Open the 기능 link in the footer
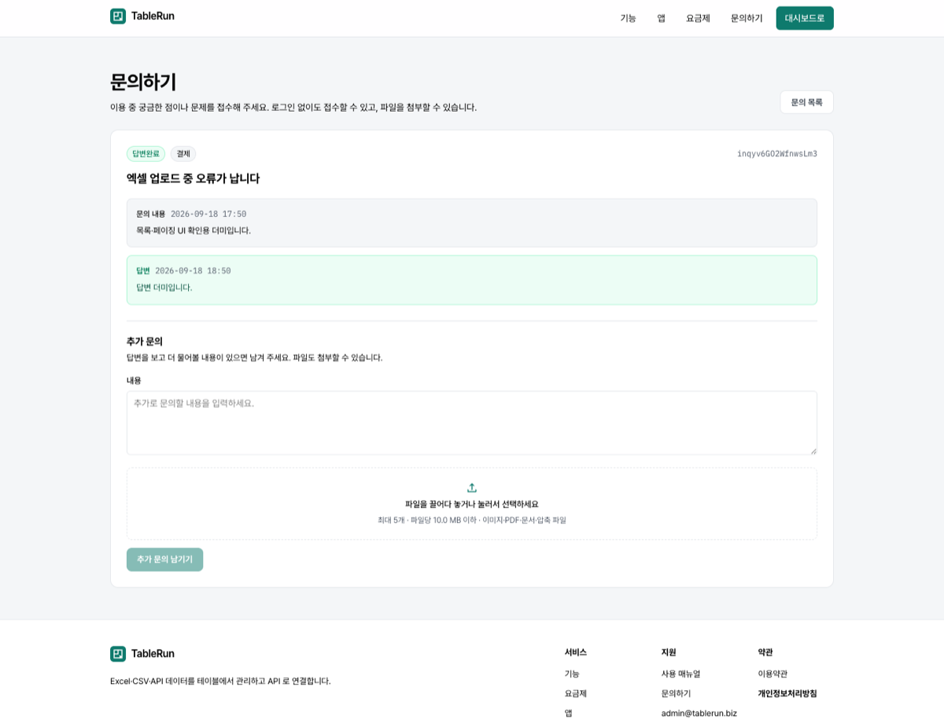This screenshot has height=720, width=944. 572,674
